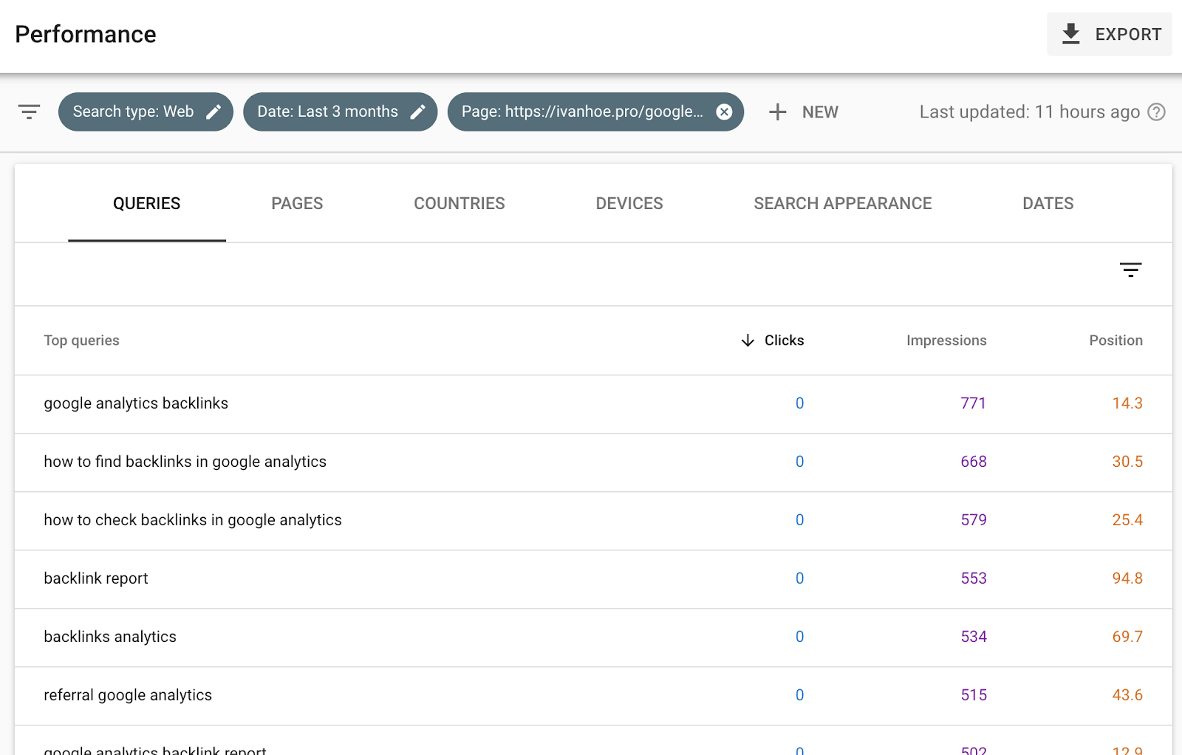Select the 'google analytics backlinks' query row
The width and height of the screenshot is (1182, 755).
[x=136, y=403]
